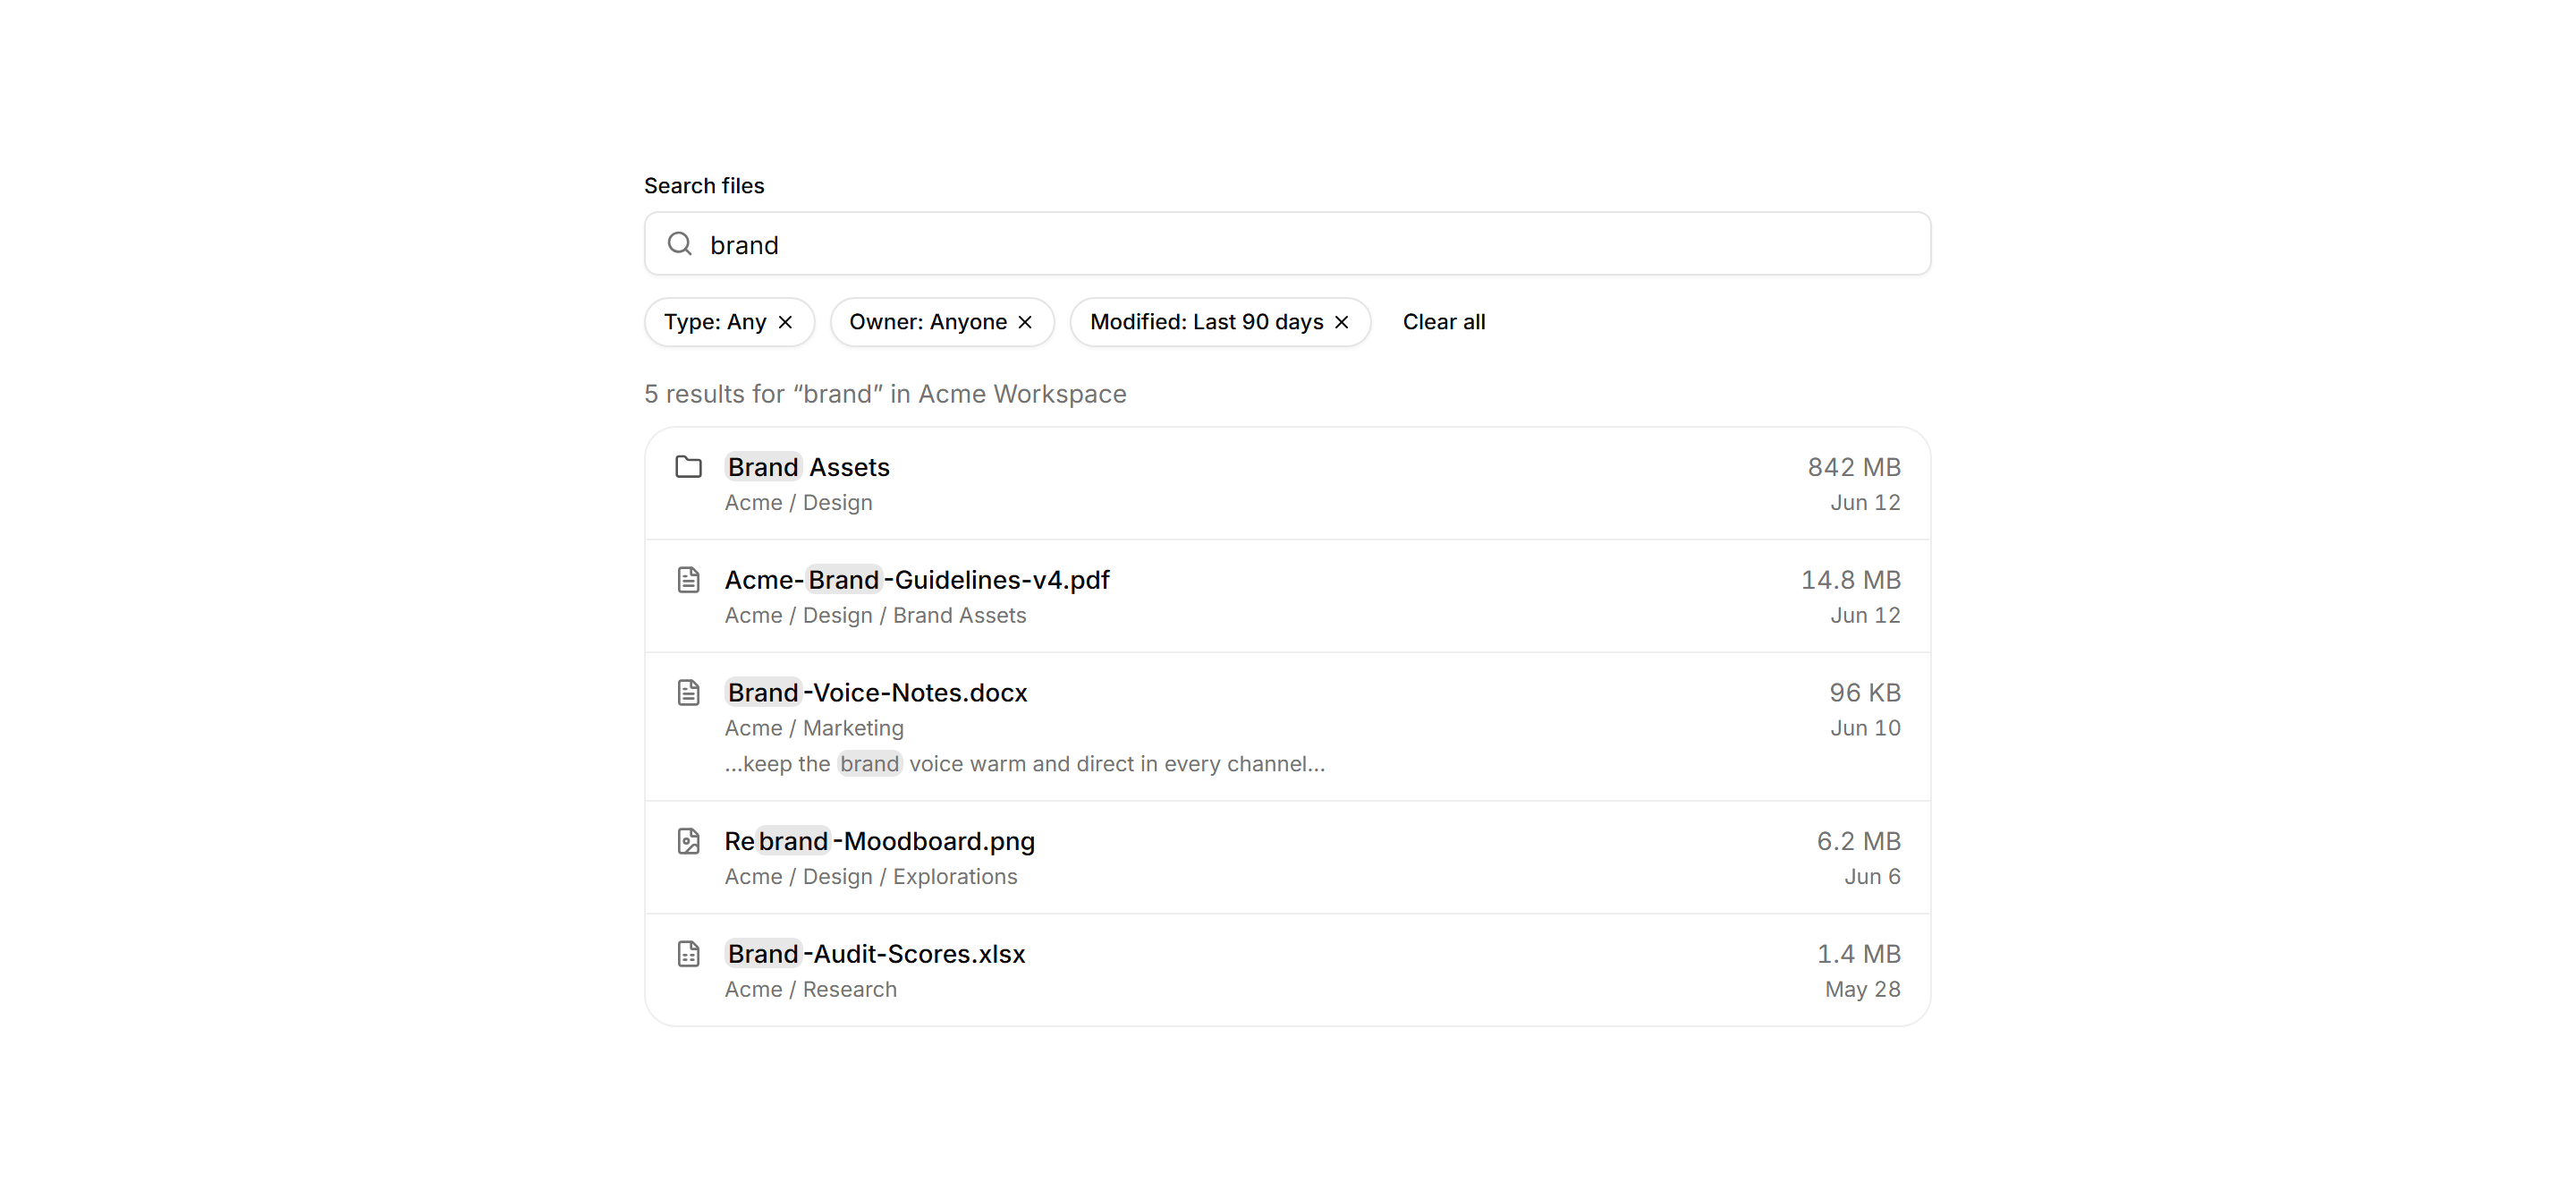Click the Brand-Voice-Notes.docx file icon

click(689, 693)
